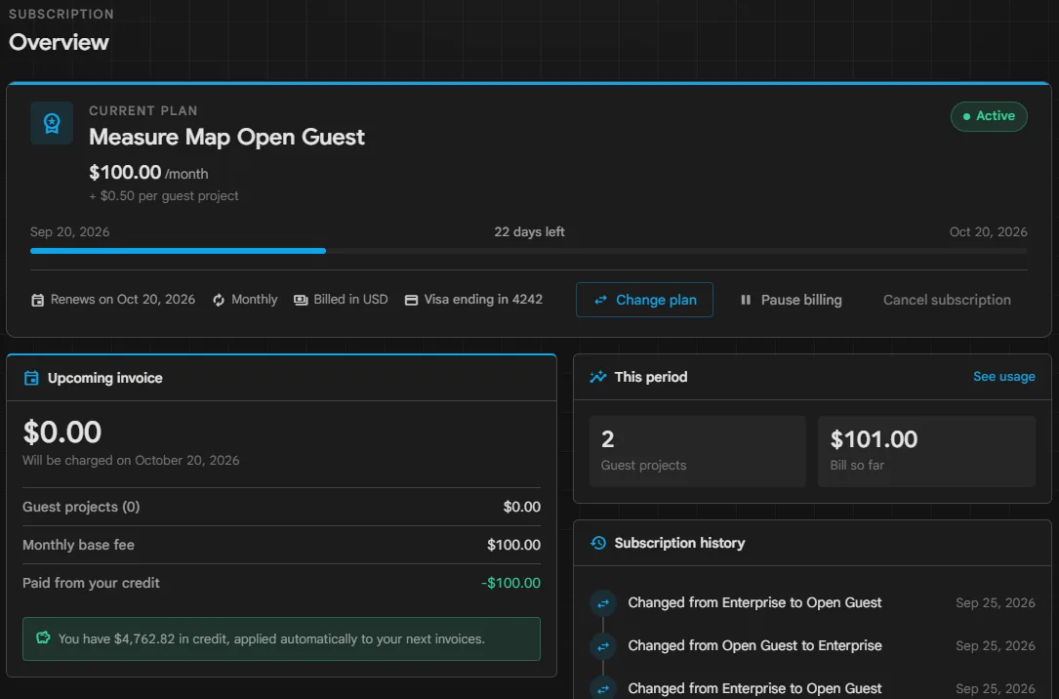This screenshot has height=699, width=1059.
Task: Click the Billed in USD currency icon
Action: 301,300
